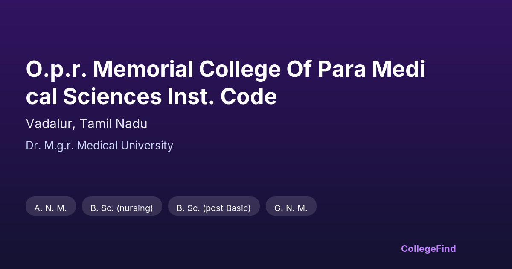Image resolution: width=512 pixels, height=269 pixels.
Task: Click the Vadalur, Tamil Nadu location text
Action: (87, 124)
